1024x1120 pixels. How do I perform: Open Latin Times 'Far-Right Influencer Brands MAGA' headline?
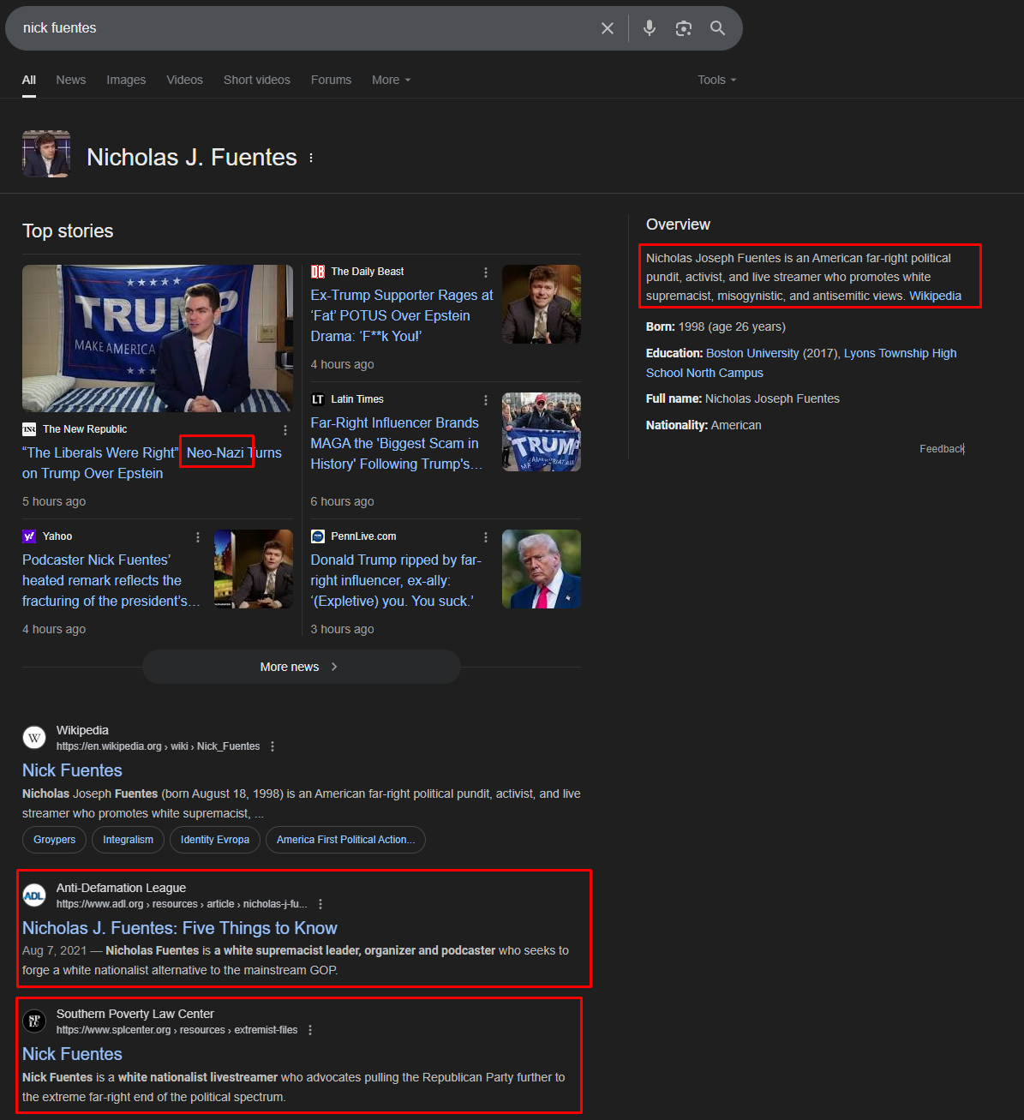397,443
